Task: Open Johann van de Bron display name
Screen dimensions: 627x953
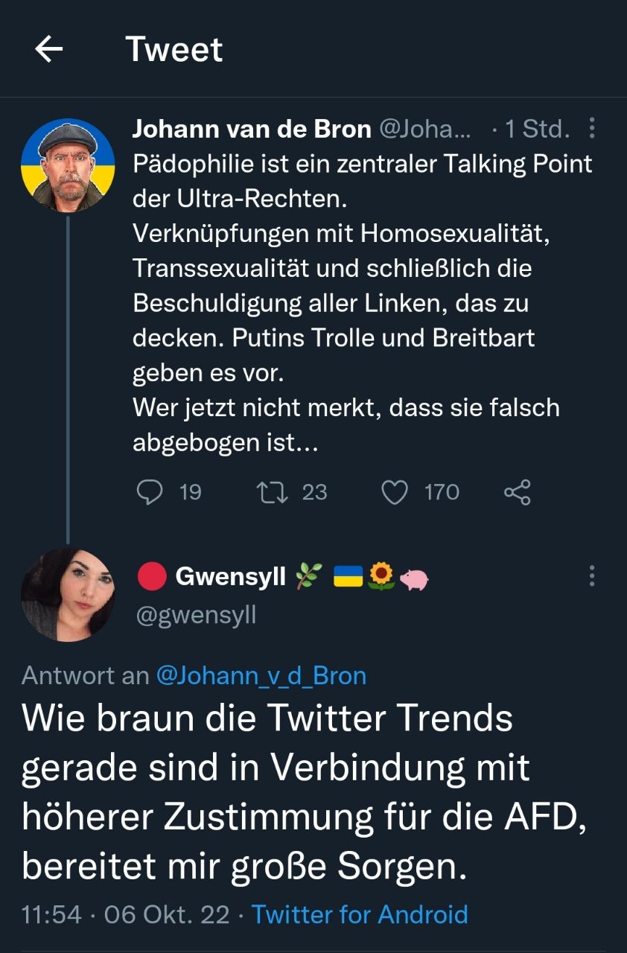Action: 252,129
